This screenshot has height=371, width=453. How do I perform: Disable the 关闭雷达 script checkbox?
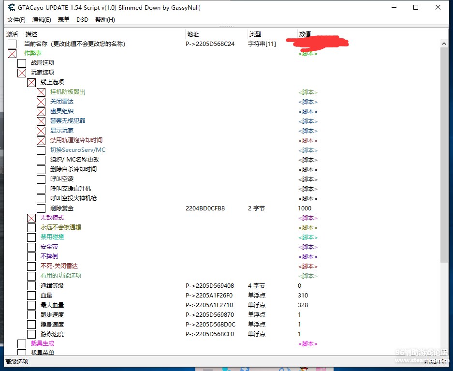tap(41, 102)
